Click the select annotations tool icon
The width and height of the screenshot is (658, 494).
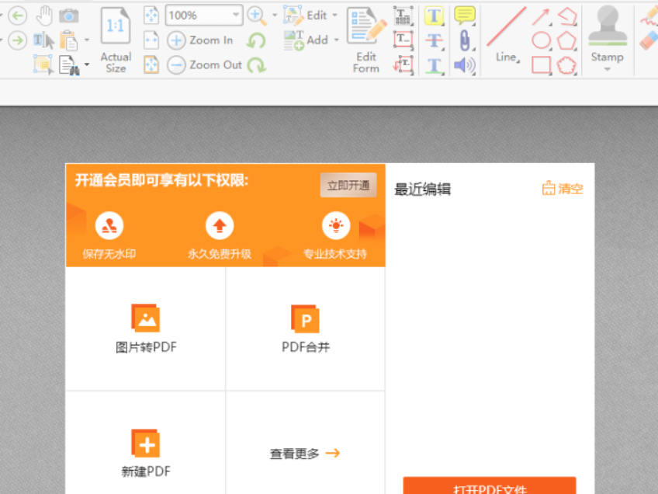pyautogui.click(x=43, y=65)
